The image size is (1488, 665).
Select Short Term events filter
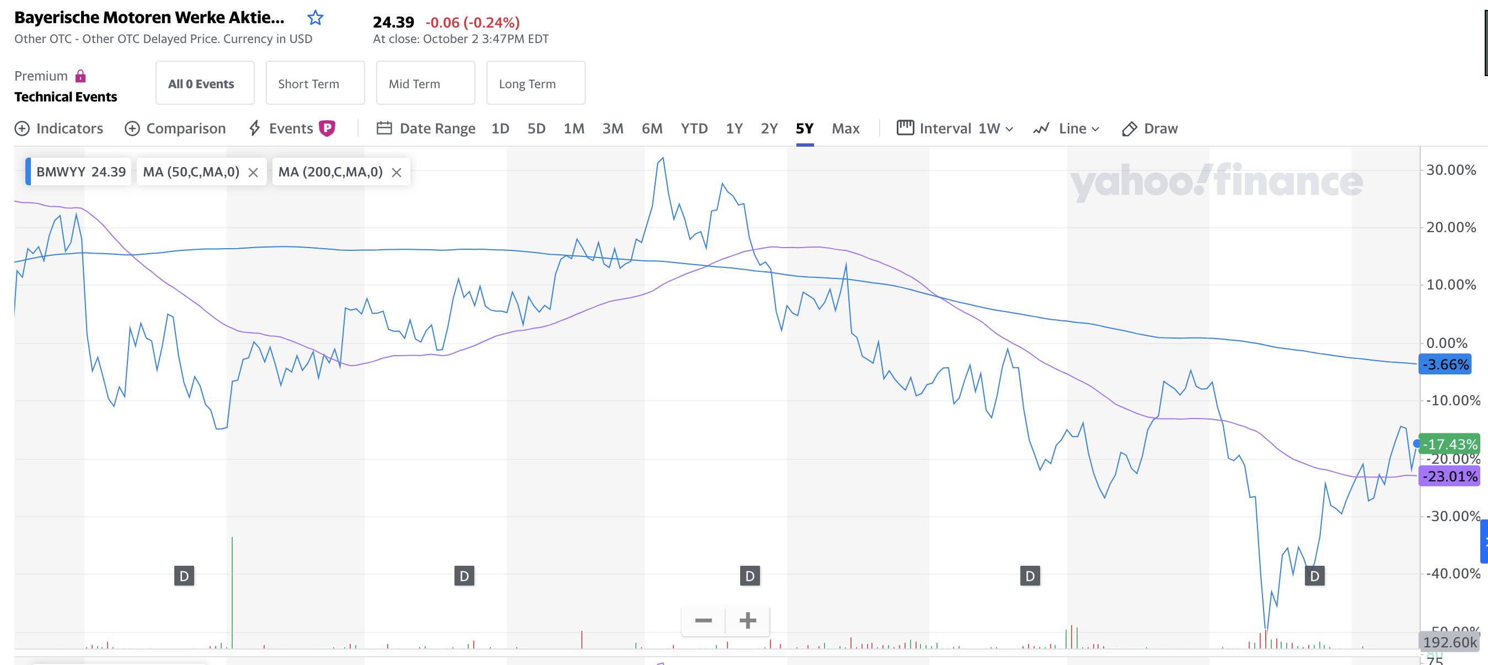tap(315, 83)
